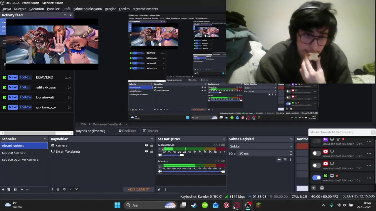Open StreamElements Multi-Streaming settings gear

click(x=322, y=188)
